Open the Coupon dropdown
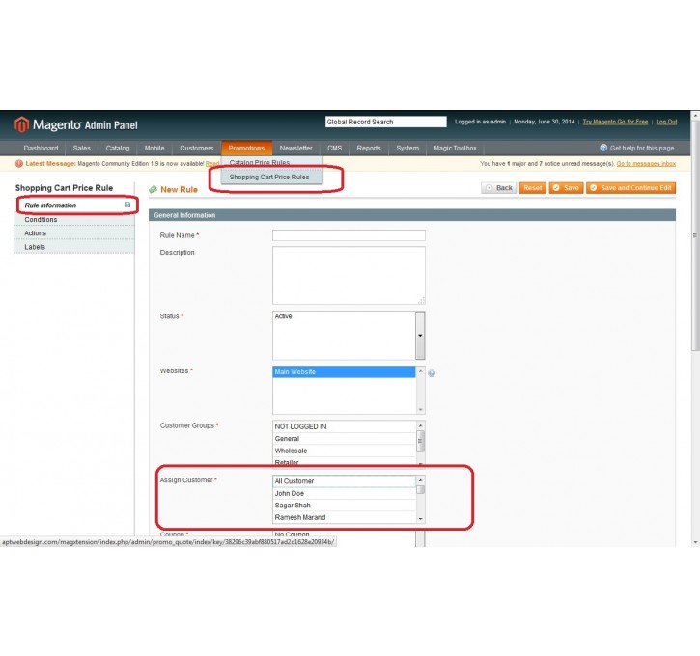The image size is (700, 656). pos(420,538)
